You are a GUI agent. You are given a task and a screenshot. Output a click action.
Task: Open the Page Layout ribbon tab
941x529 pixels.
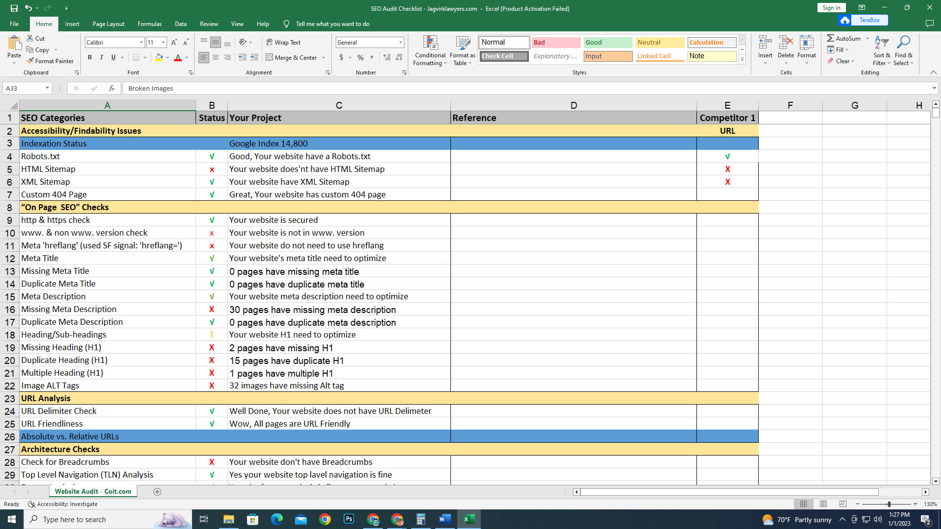[x=108, y=24]
